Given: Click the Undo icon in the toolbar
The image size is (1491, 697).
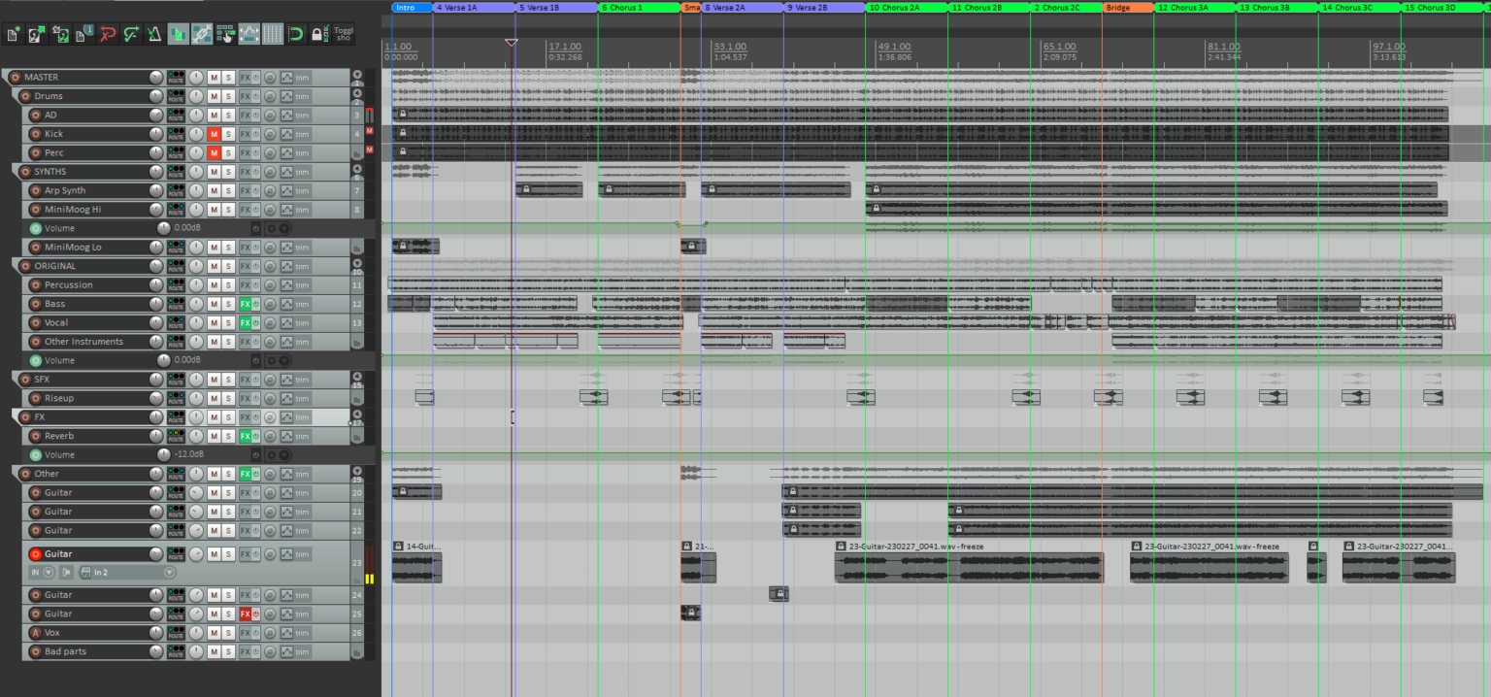Looking at the screenshot, I should tap(108, 35).
